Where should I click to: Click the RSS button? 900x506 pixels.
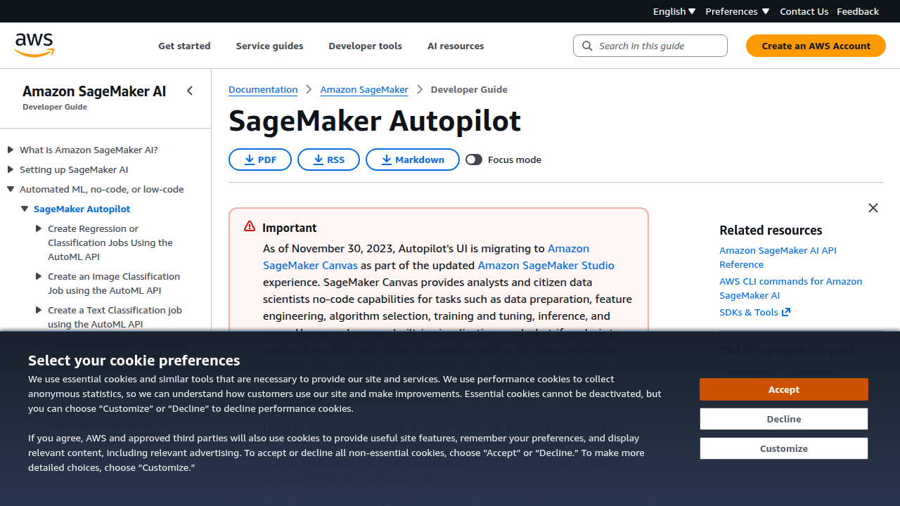click(x=328, y=160)
